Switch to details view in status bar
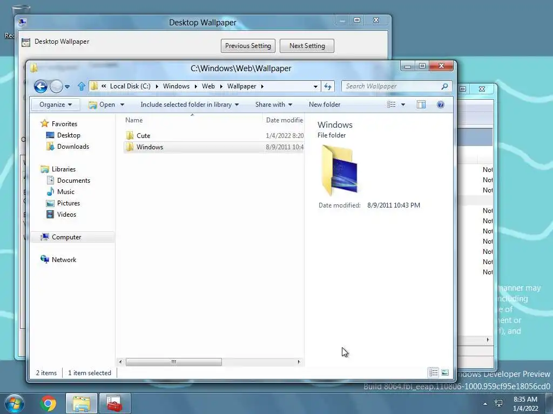The height and width of the screenshot is (414, 553). [x=434, y=372]
